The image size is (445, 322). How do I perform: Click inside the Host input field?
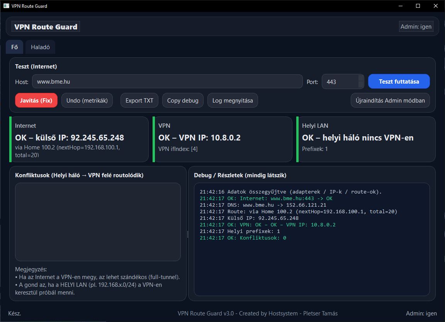pos(168,81)
